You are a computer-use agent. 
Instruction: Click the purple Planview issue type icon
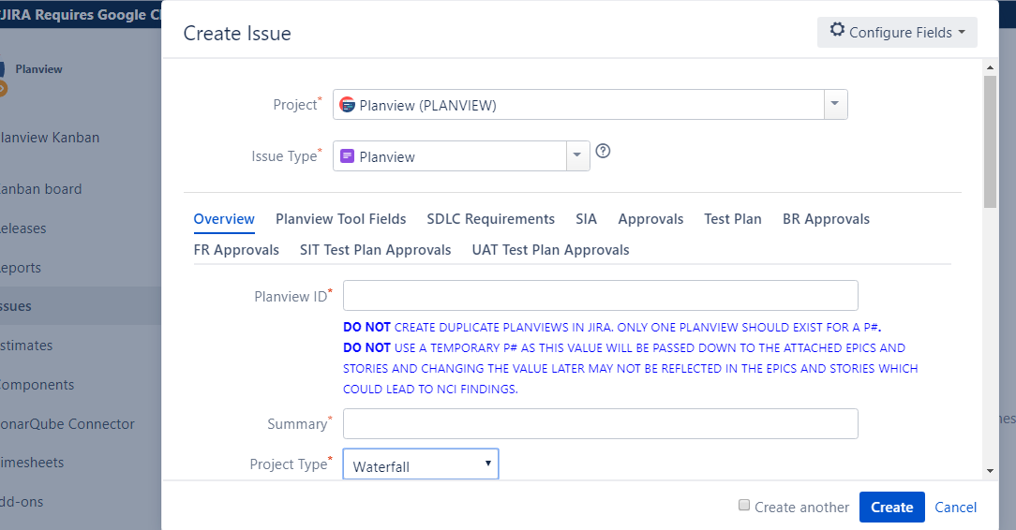click(x=348, y=156)
